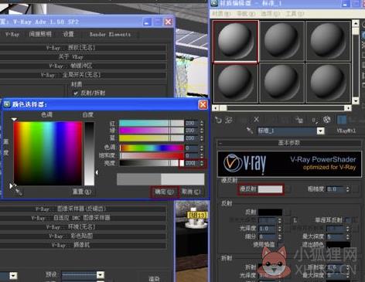Screen dimensions: 365x282
Task: Click the eyedropper icon in the color selector
Action: click(18, 191)
